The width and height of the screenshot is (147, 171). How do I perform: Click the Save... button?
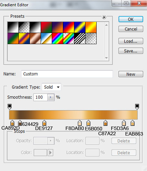(131, 51)
